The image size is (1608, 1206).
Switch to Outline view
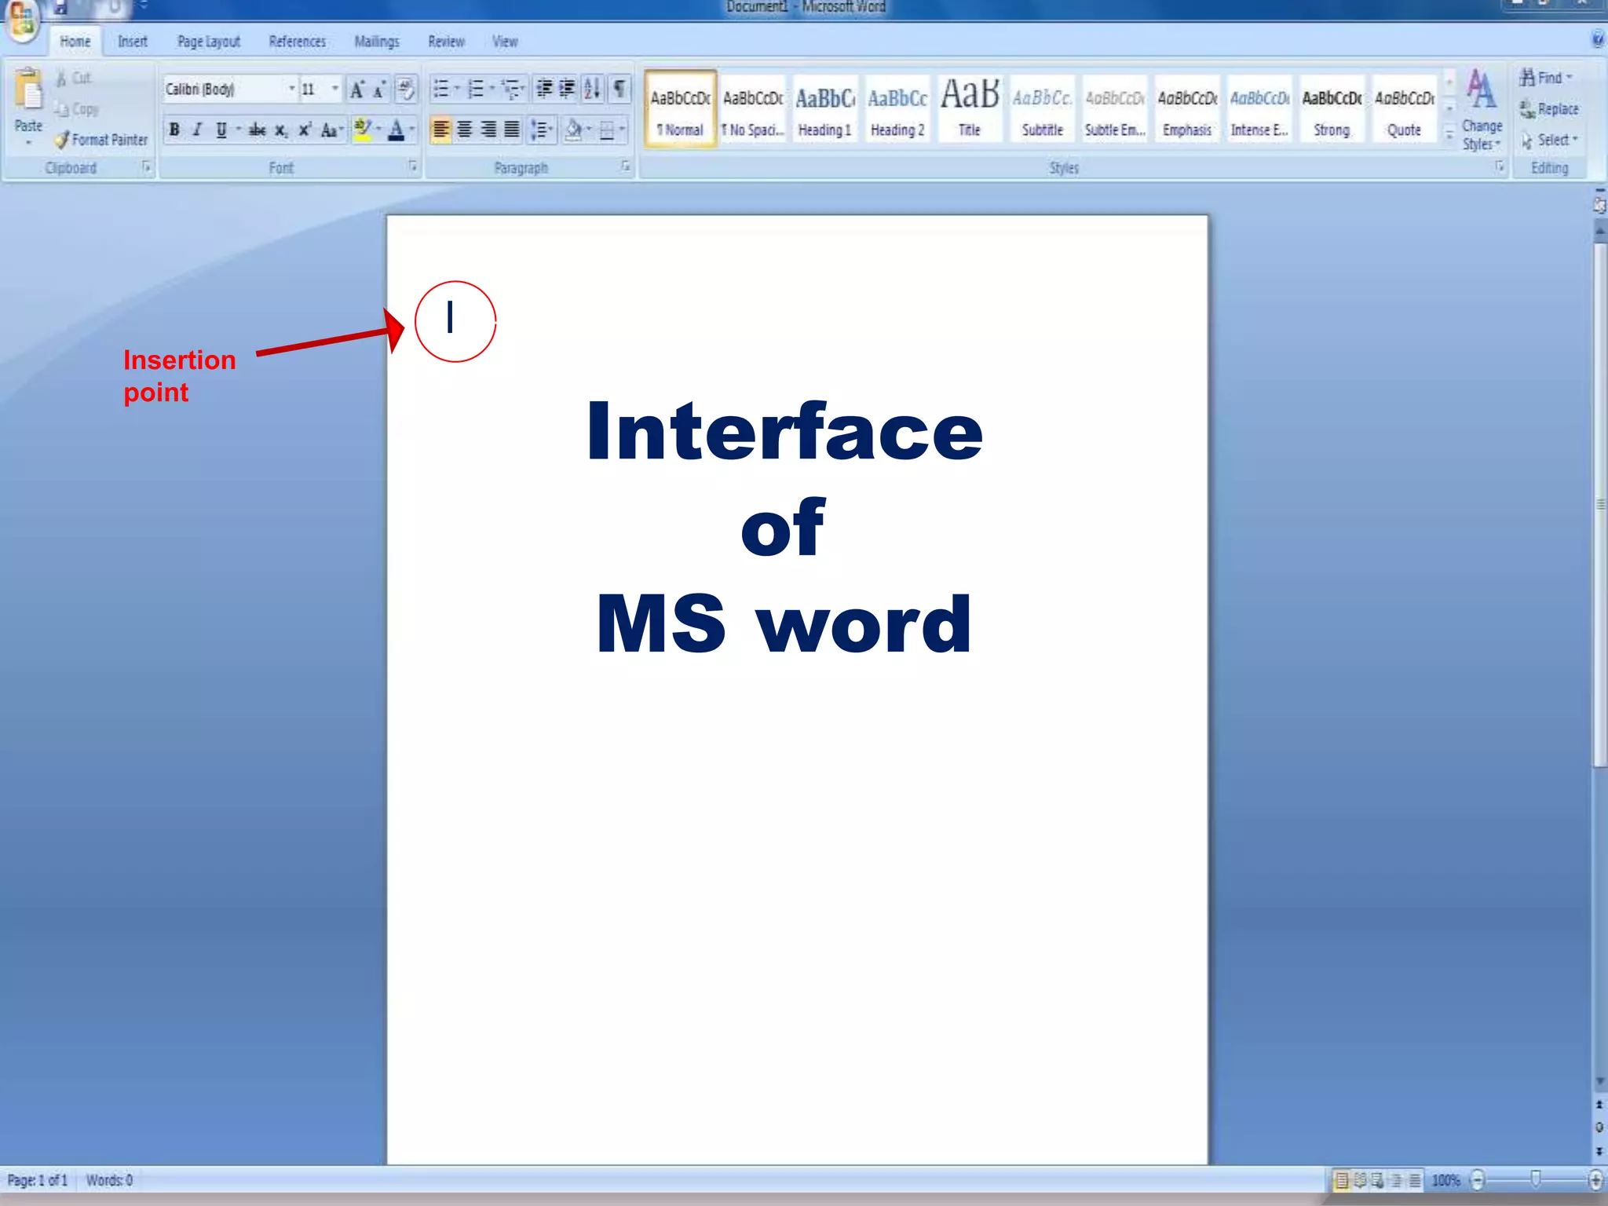[1396, 1179]
